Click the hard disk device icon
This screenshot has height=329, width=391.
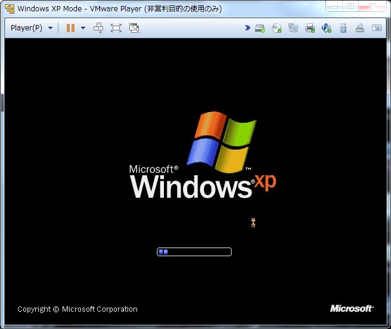260,28
